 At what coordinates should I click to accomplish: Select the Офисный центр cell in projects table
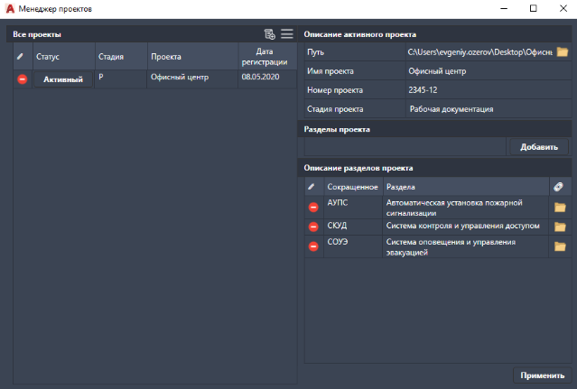192,79
